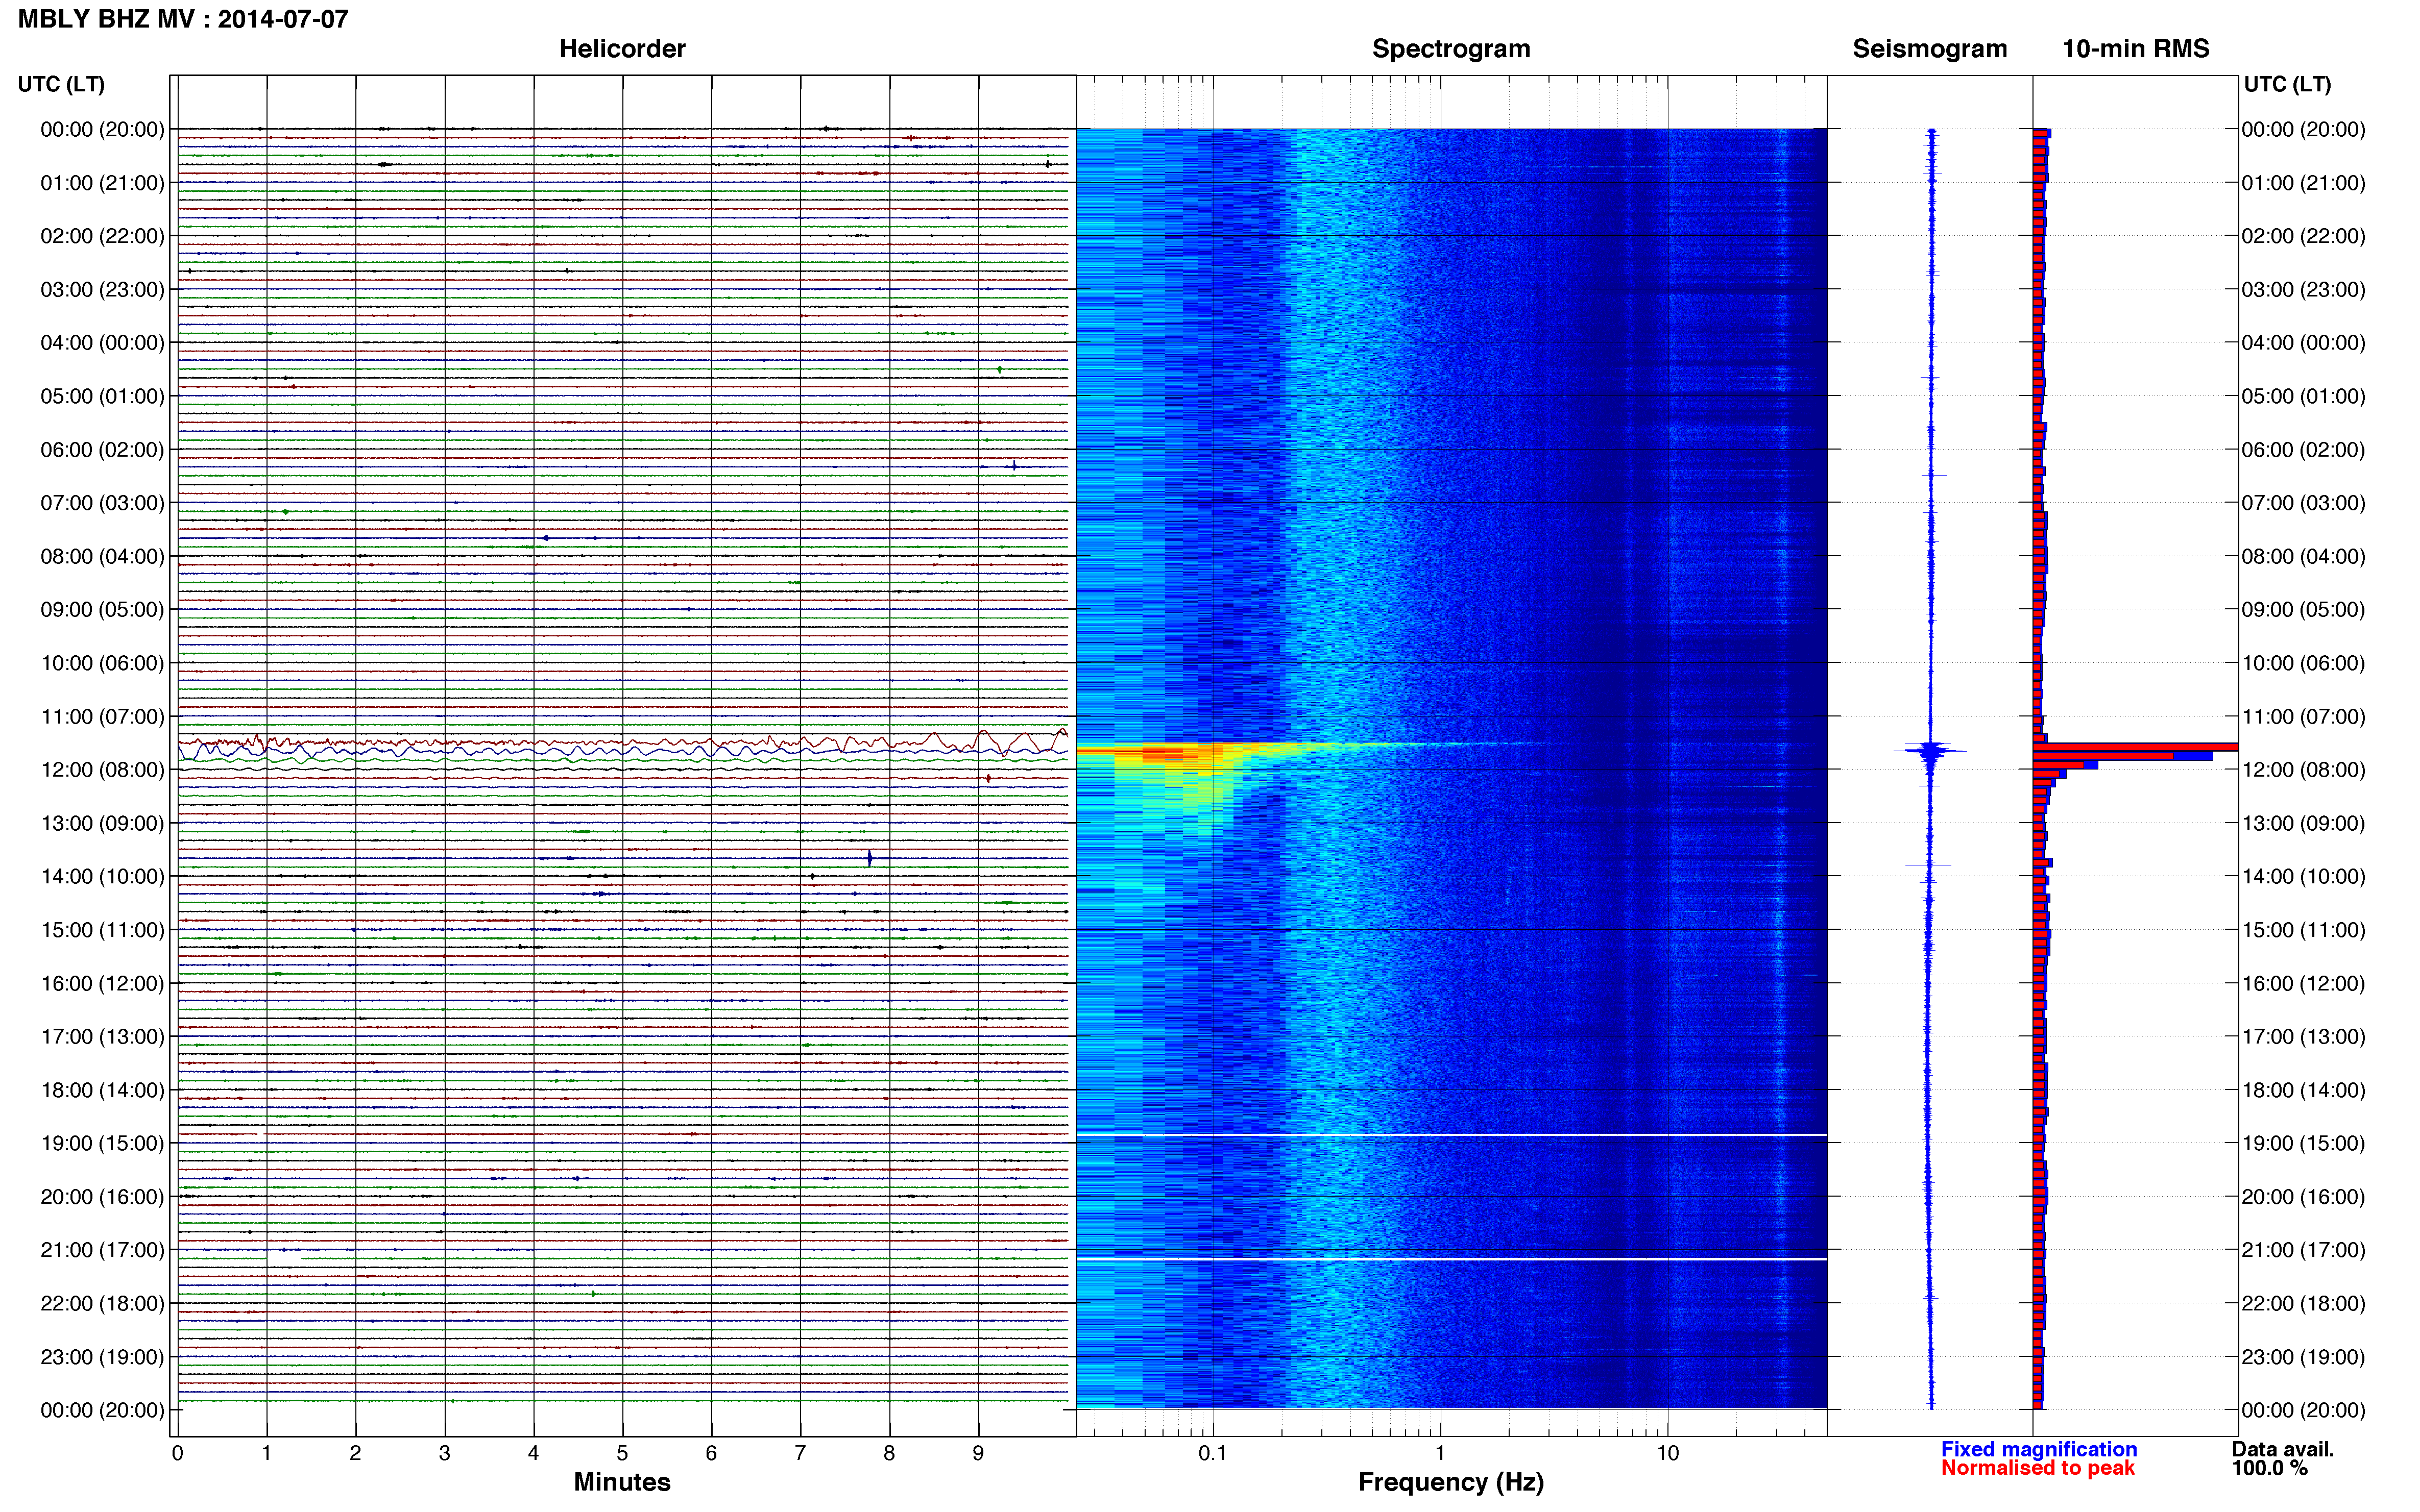Click left time label '12:00 (08:00)'
The height and width of the screenshot is (1512, 2420).
[x=102, y=769]
